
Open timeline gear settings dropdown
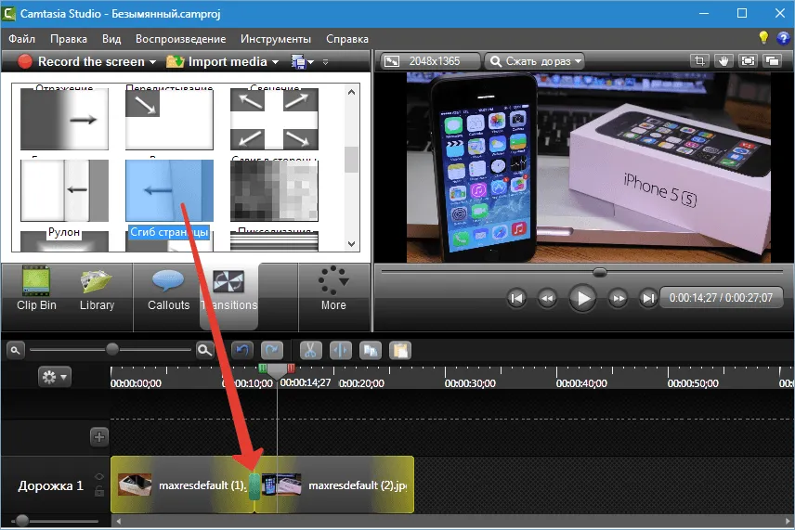pyautogui.click(x=54, y=377)
